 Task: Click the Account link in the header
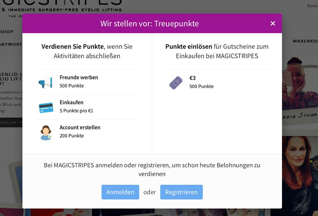tap(312, 6)
